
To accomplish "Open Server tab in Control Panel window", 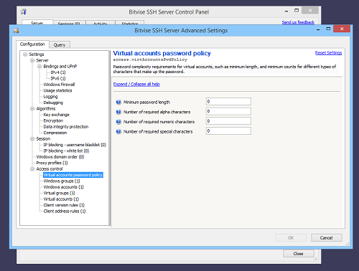I will click(x=37, y=22).
